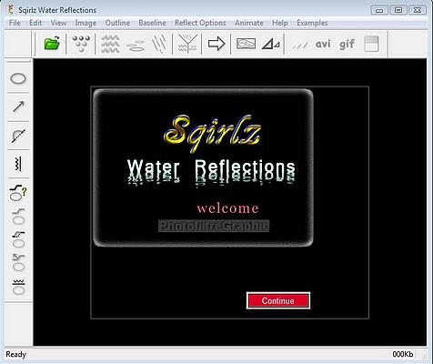The image size is (433, 364).
Task: Click the '000Kb' status bar value
Action: [403, 354]
